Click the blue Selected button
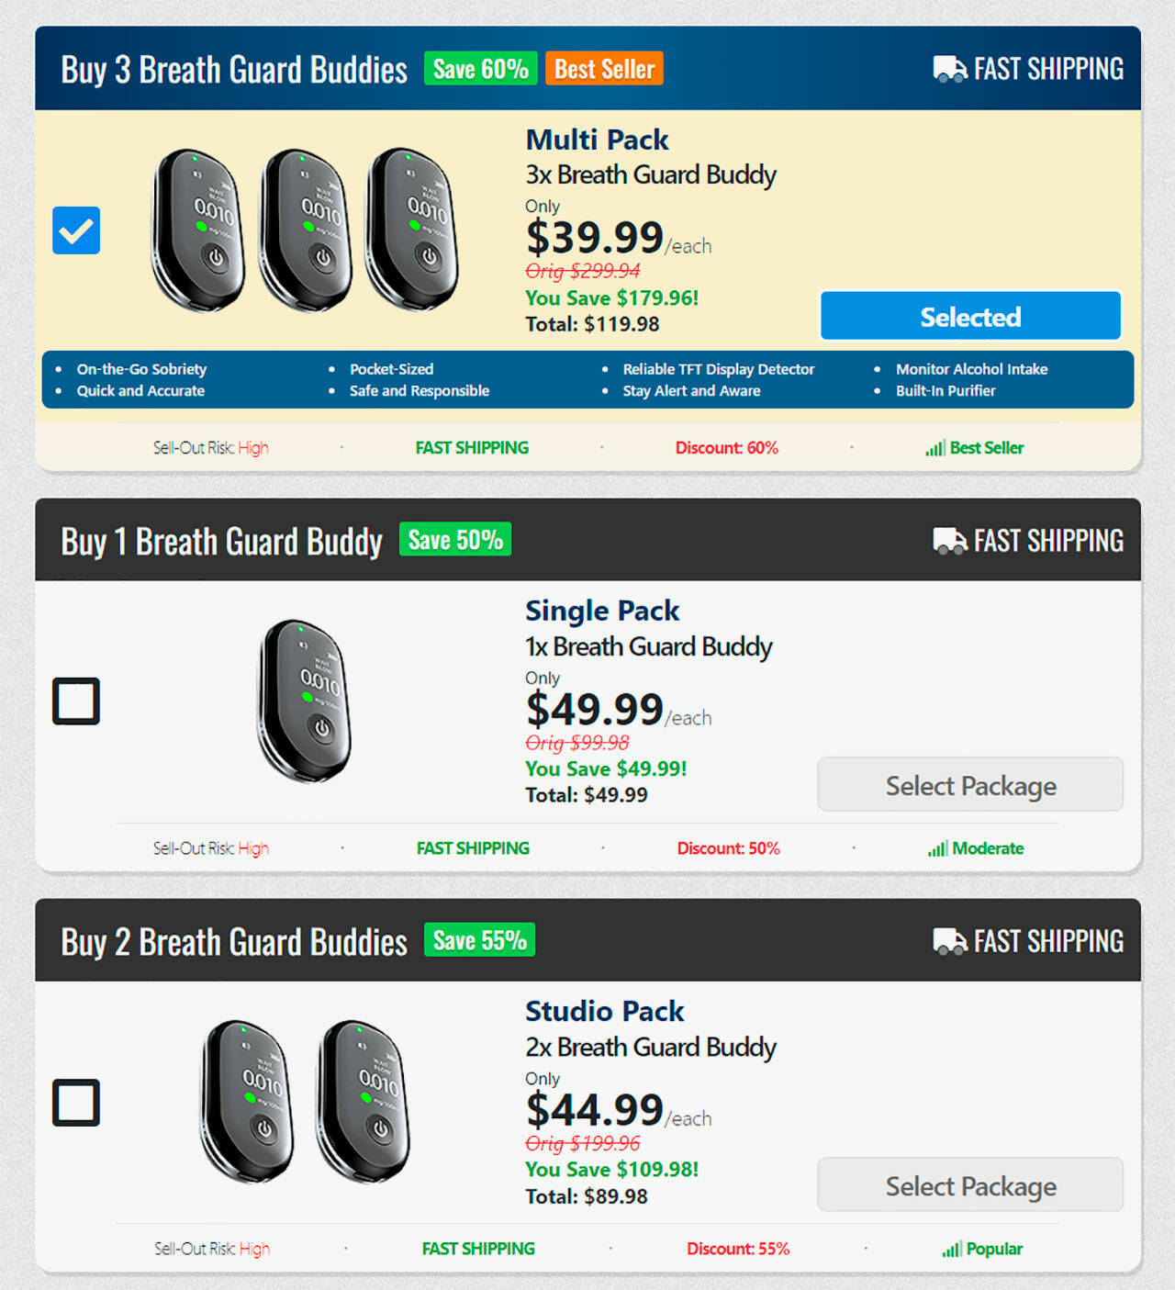Image resolution: width=1175 pixels, height=1290 pixels. tap(970, 317)
